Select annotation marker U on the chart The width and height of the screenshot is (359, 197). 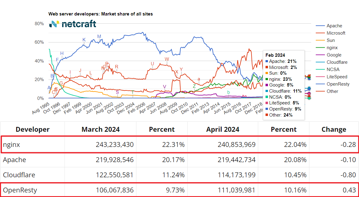pos(153,64)
